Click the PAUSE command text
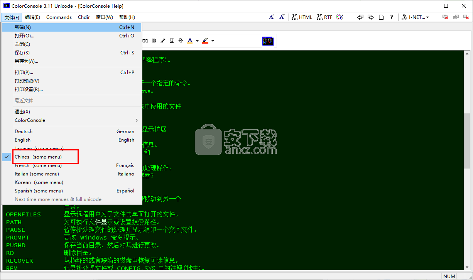The width and height of the screenshot is (473, 280). [15, 230]
